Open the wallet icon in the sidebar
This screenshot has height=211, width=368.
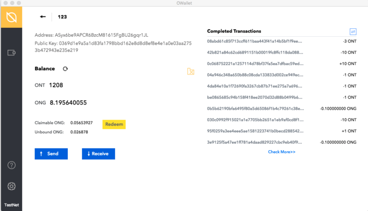pos(12,52)
